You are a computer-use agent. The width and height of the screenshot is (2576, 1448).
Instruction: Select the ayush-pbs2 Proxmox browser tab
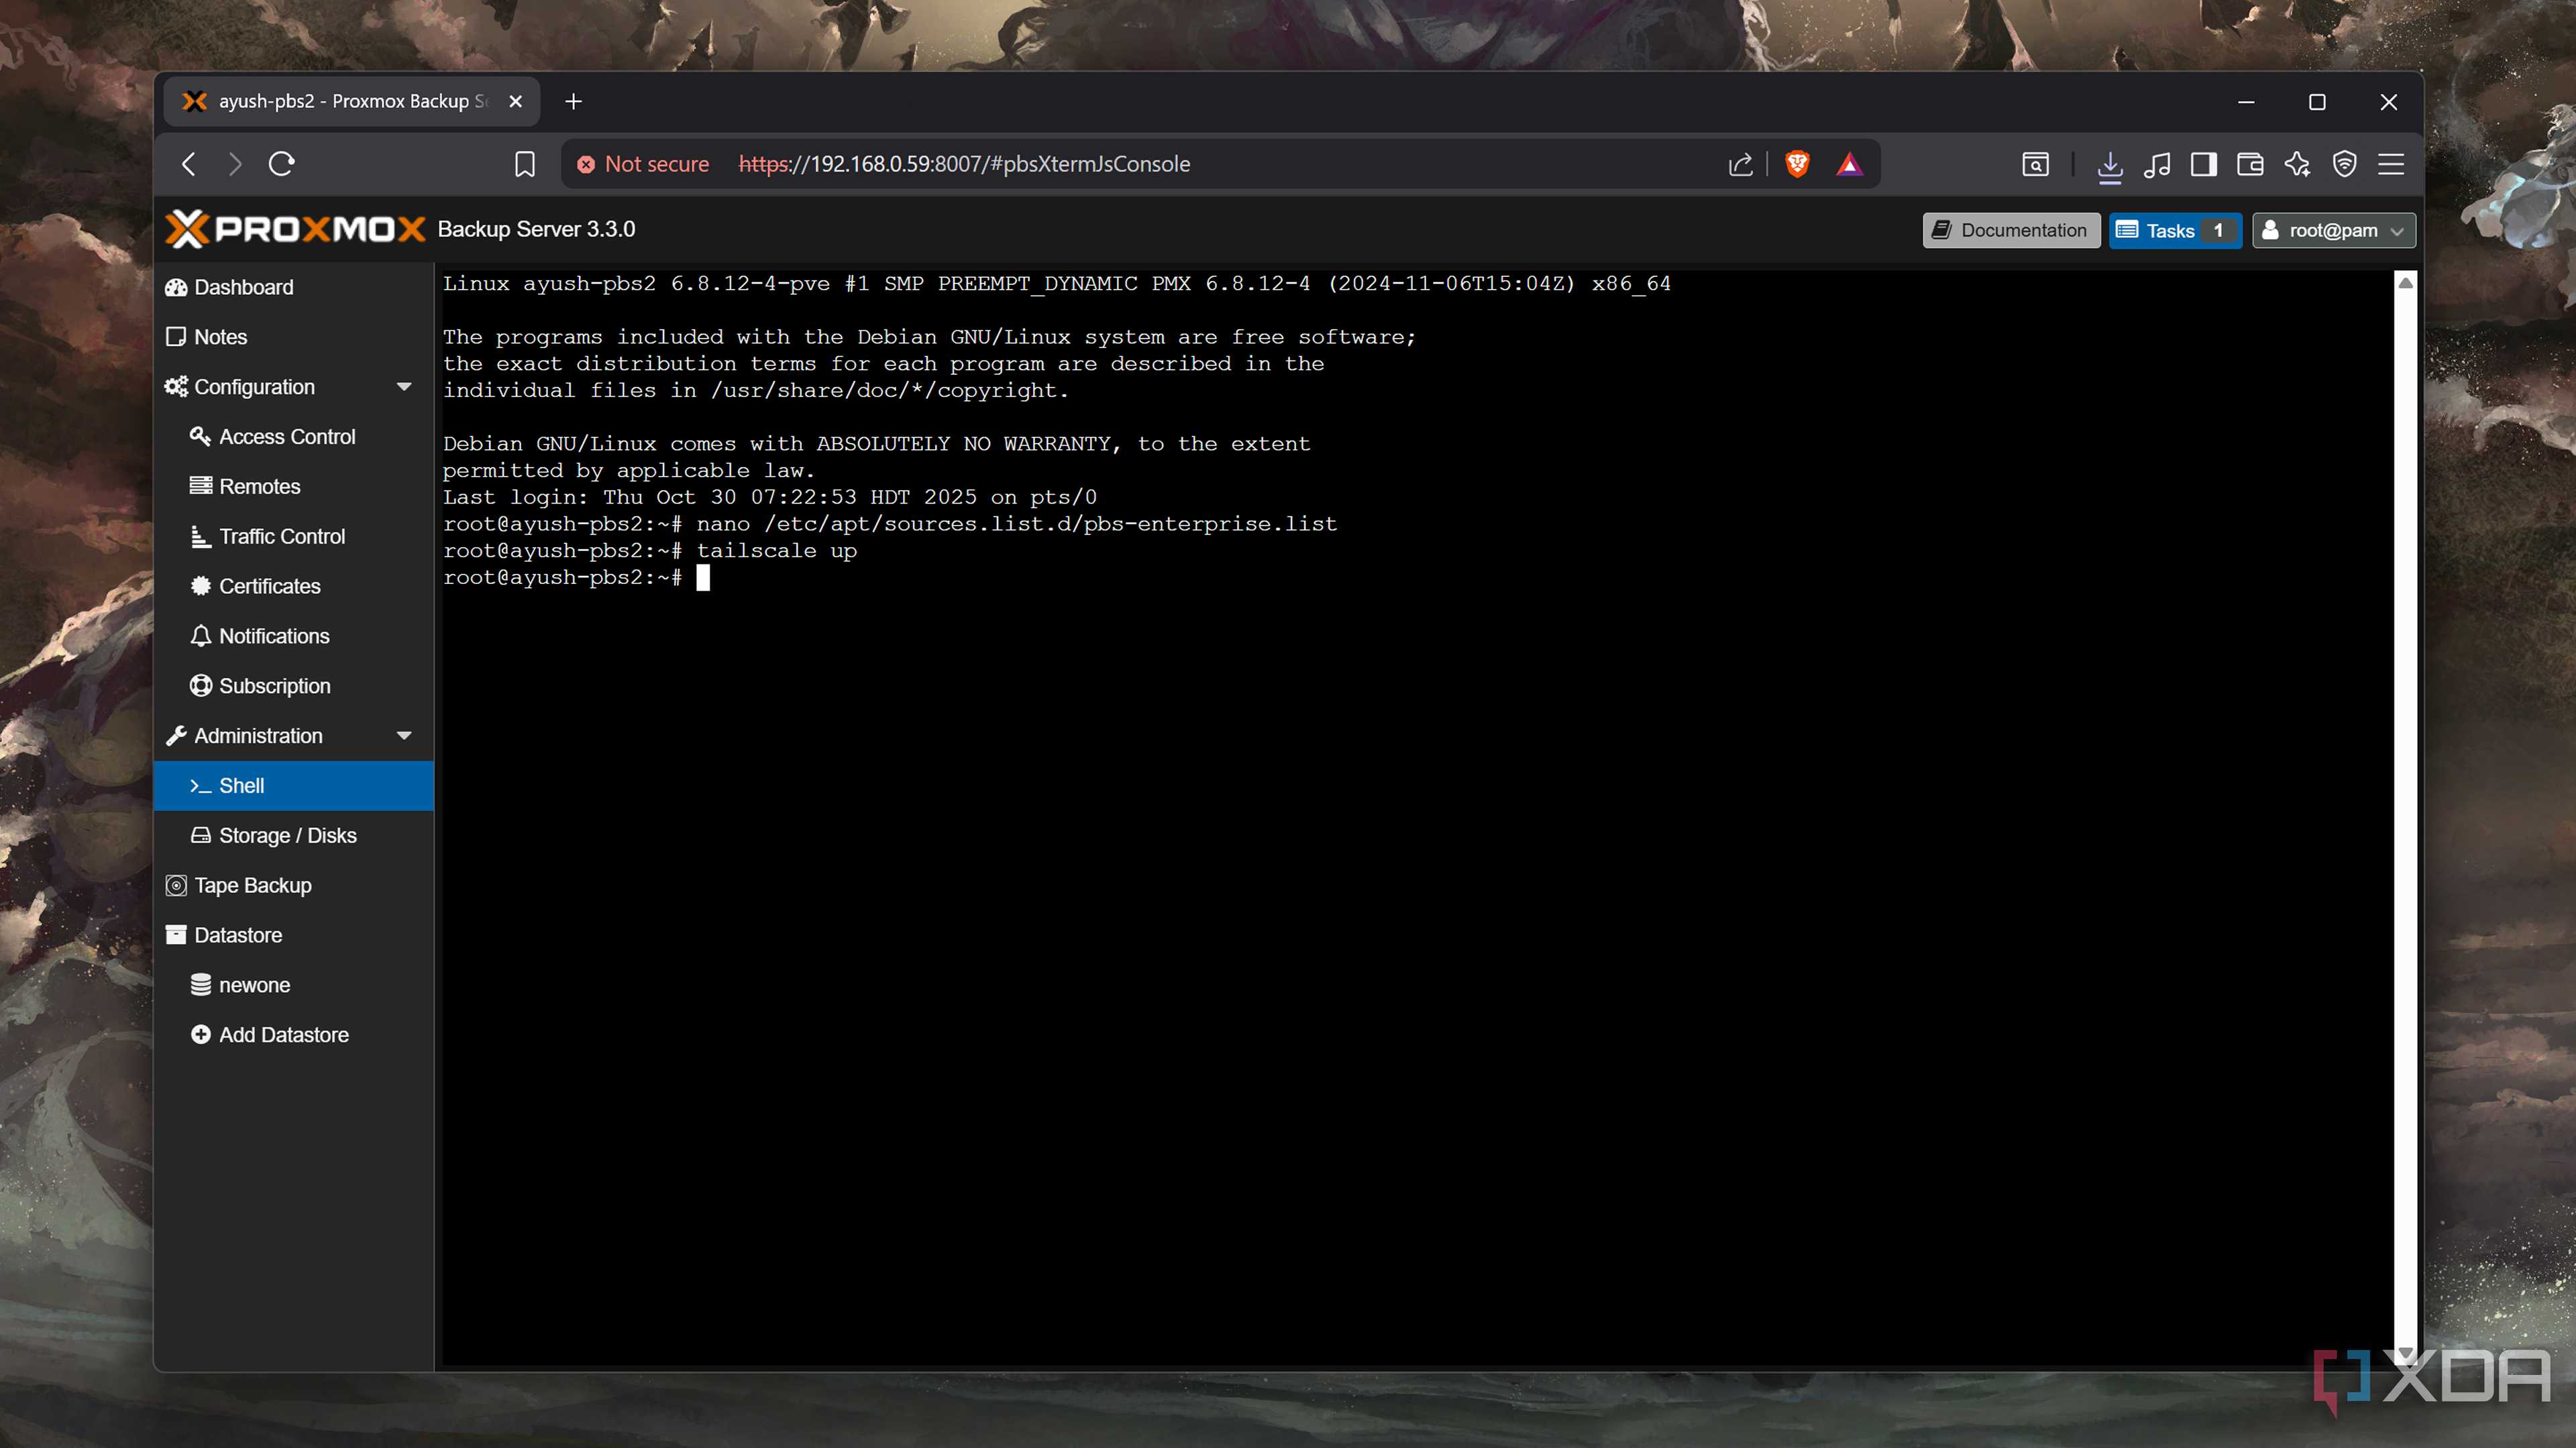(x=350, y=101)
